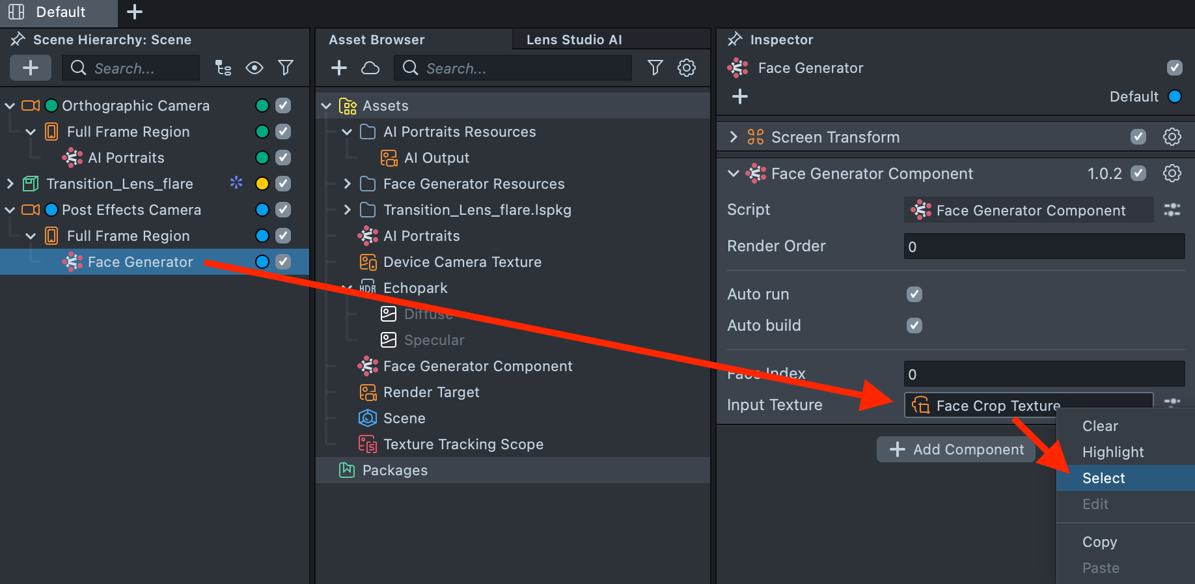Viewport: 1195px width, 584px height.
Task: Disable the Transition_Lens_flare object checkbox
Action: pyautogui.click(x=283, y=184)
